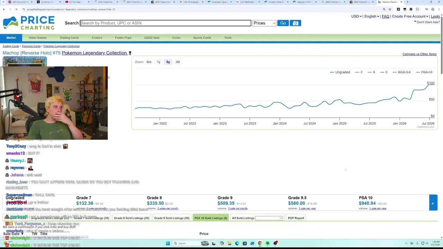Switch to Grade 8 Sold Listings tab
The height and width of the screenshot is (249, 443).
[x=132, y=218]
